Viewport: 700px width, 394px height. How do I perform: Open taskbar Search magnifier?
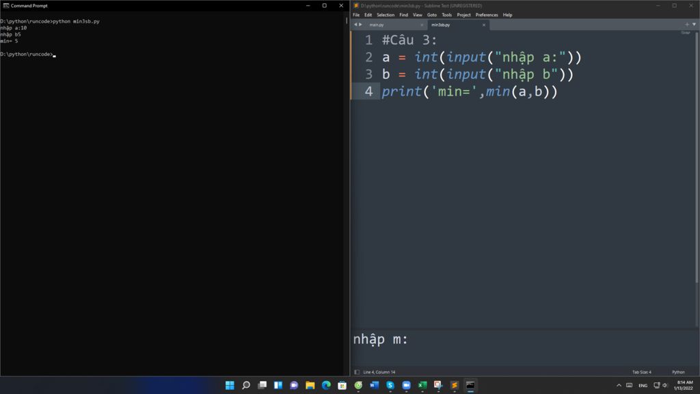point(246,385)
